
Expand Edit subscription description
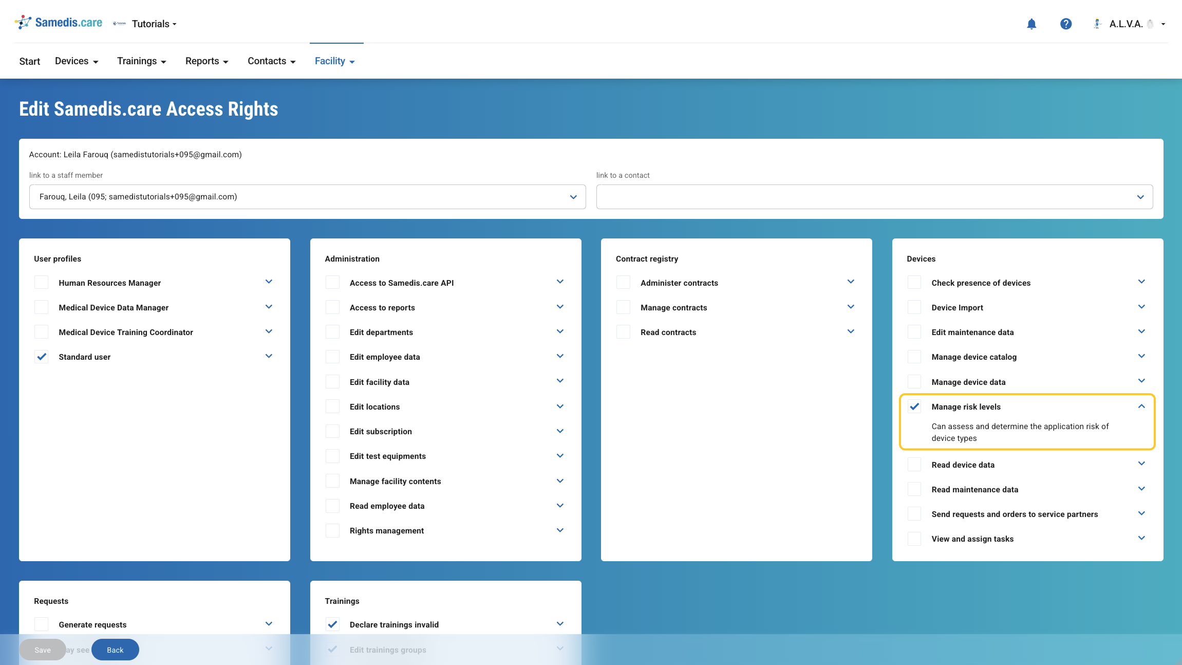[560, 431]
